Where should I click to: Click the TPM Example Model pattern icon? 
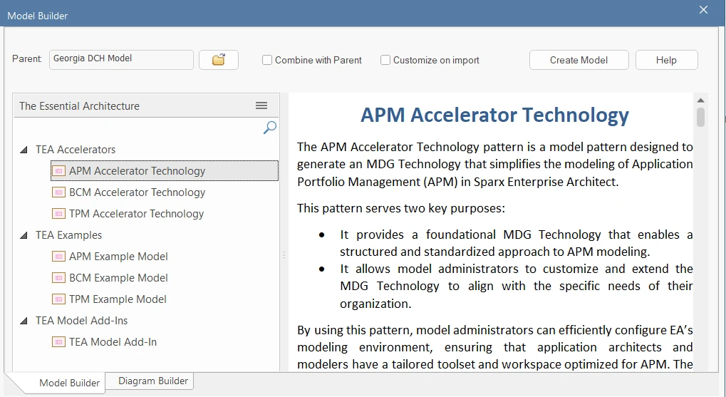pyautogui.click(x=58, y=299)
